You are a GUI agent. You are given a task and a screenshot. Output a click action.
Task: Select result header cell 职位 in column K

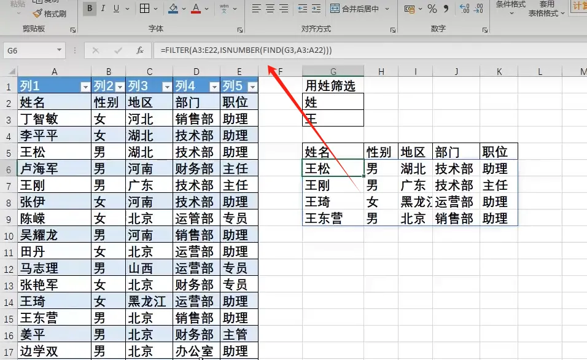coord(499,152)
